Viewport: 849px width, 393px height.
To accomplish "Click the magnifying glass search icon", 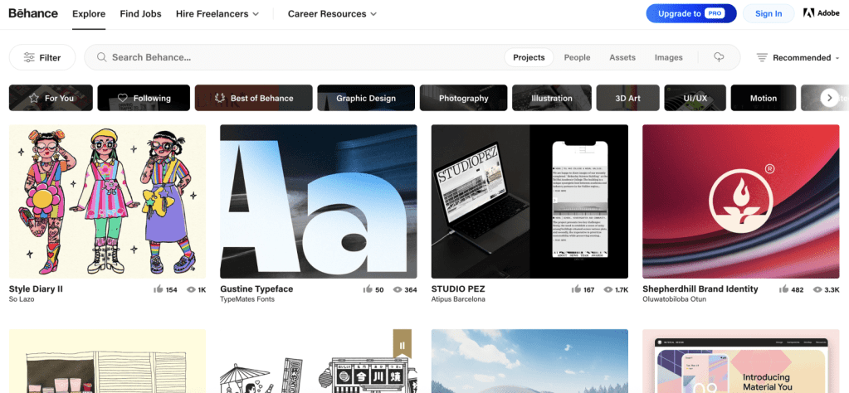I will click(x=102, y=57).
